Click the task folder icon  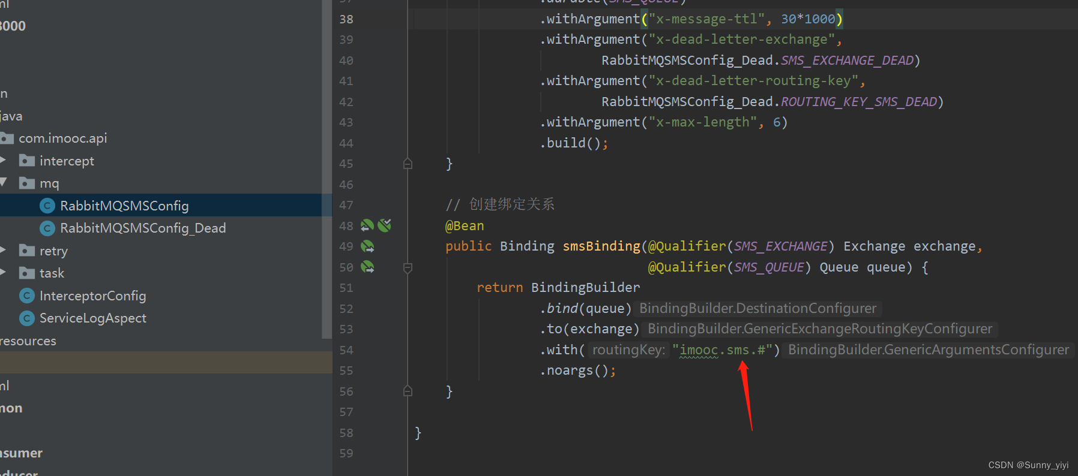pos(27,273)
